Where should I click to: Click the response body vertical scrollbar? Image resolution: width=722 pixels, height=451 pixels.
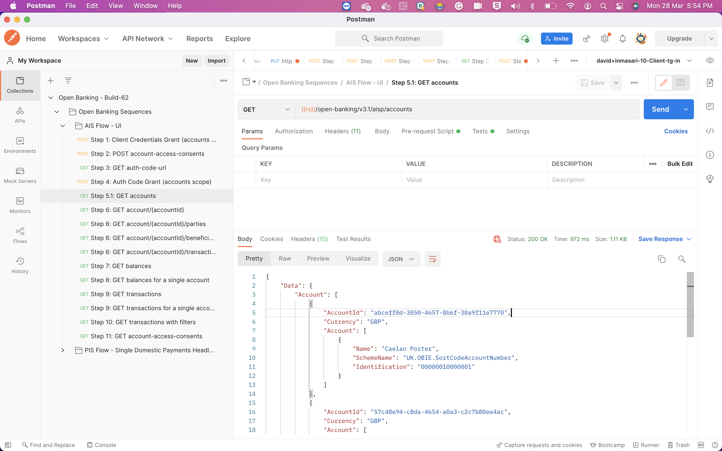click(x=690, y=304)
